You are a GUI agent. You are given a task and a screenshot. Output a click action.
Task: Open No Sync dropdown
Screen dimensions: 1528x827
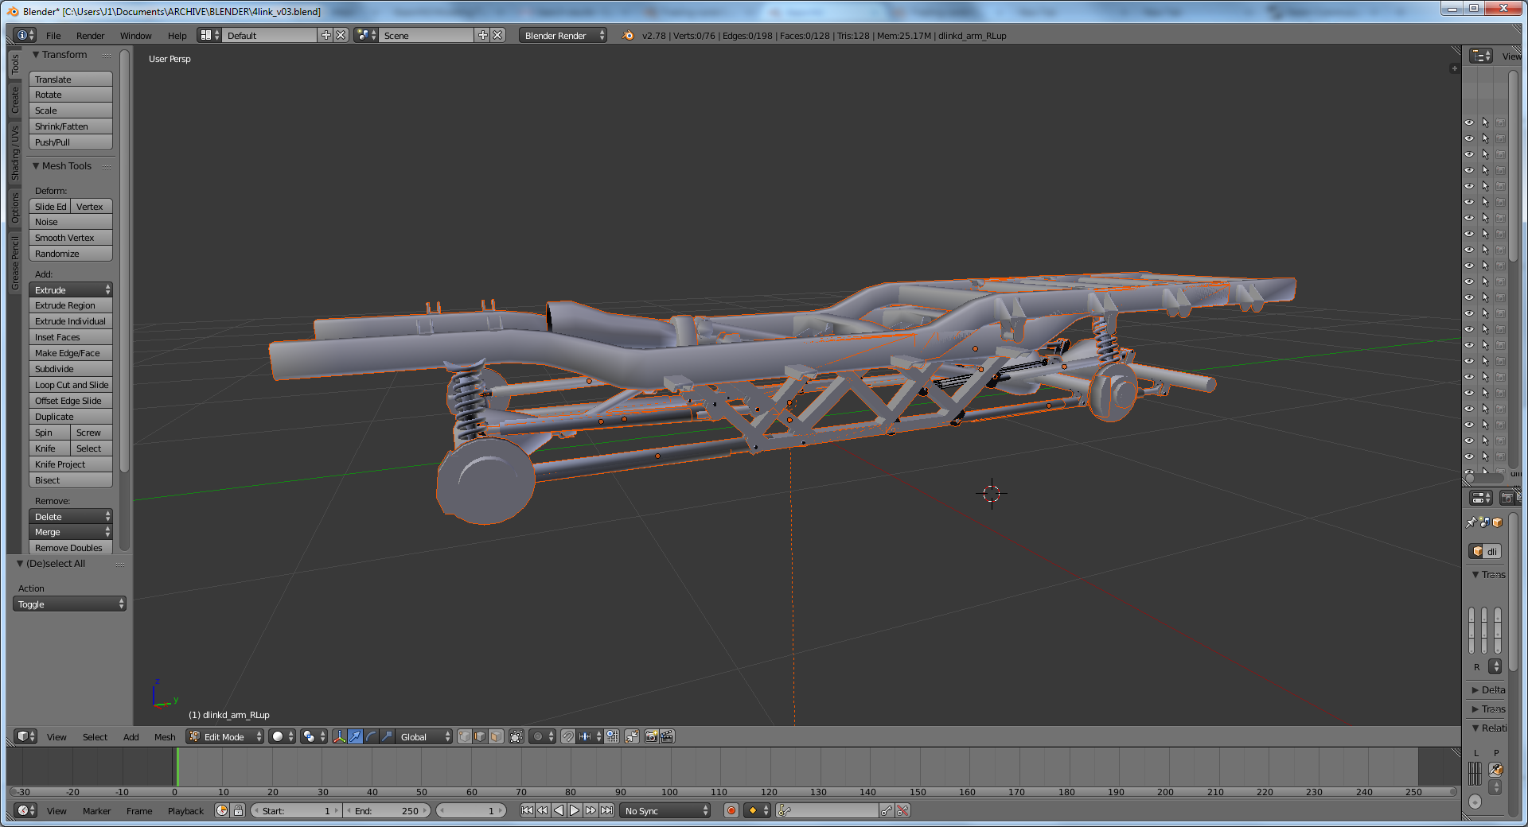coord(665,810)
